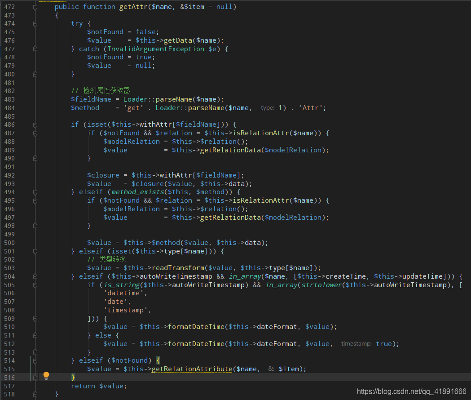This screenshot has width=471, height=400.
Task: Collapse the inner if at line 487
Action: point(35,133)
